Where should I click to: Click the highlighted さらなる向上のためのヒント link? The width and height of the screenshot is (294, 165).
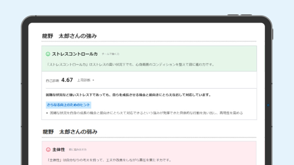click(69, 105)
